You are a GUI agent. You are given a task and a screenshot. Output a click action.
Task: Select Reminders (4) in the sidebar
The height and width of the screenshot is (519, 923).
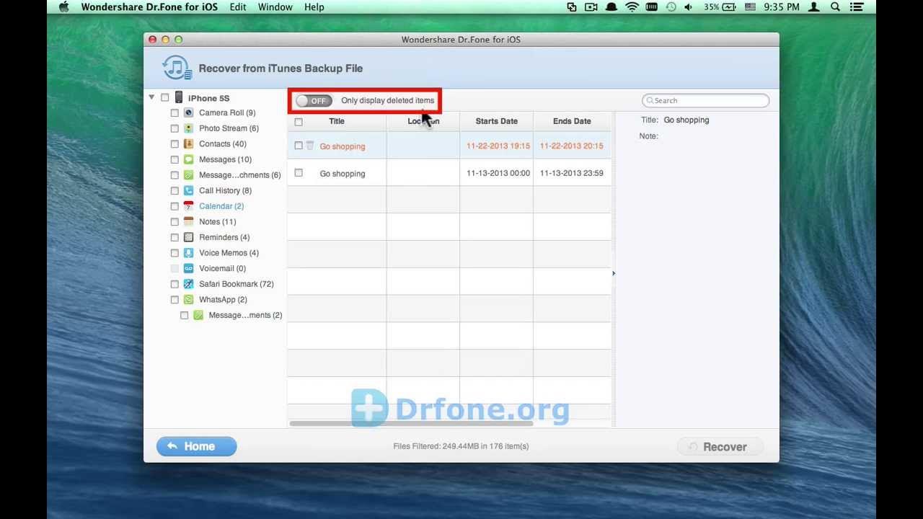(x=224, y=237)
